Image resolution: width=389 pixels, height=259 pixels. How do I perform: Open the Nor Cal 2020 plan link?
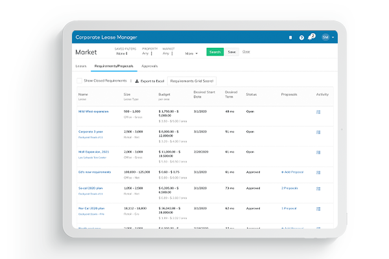[x=91, y=208]
